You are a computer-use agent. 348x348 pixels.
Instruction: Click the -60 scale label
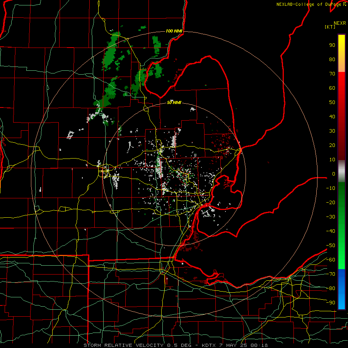tap(331, 260)
